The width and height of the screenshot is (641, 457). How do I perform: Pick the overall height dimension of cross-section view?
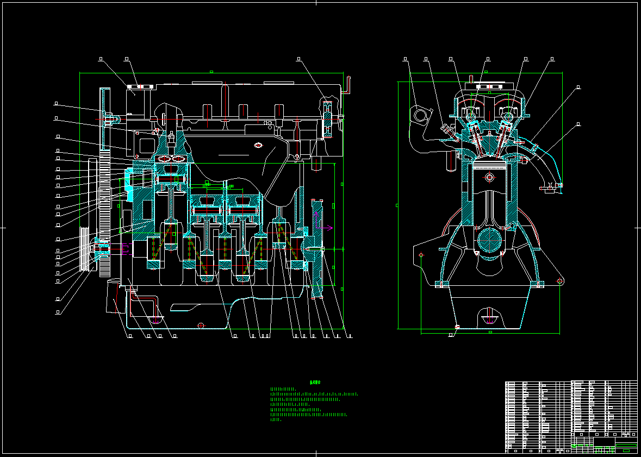(x=397, y=205)
